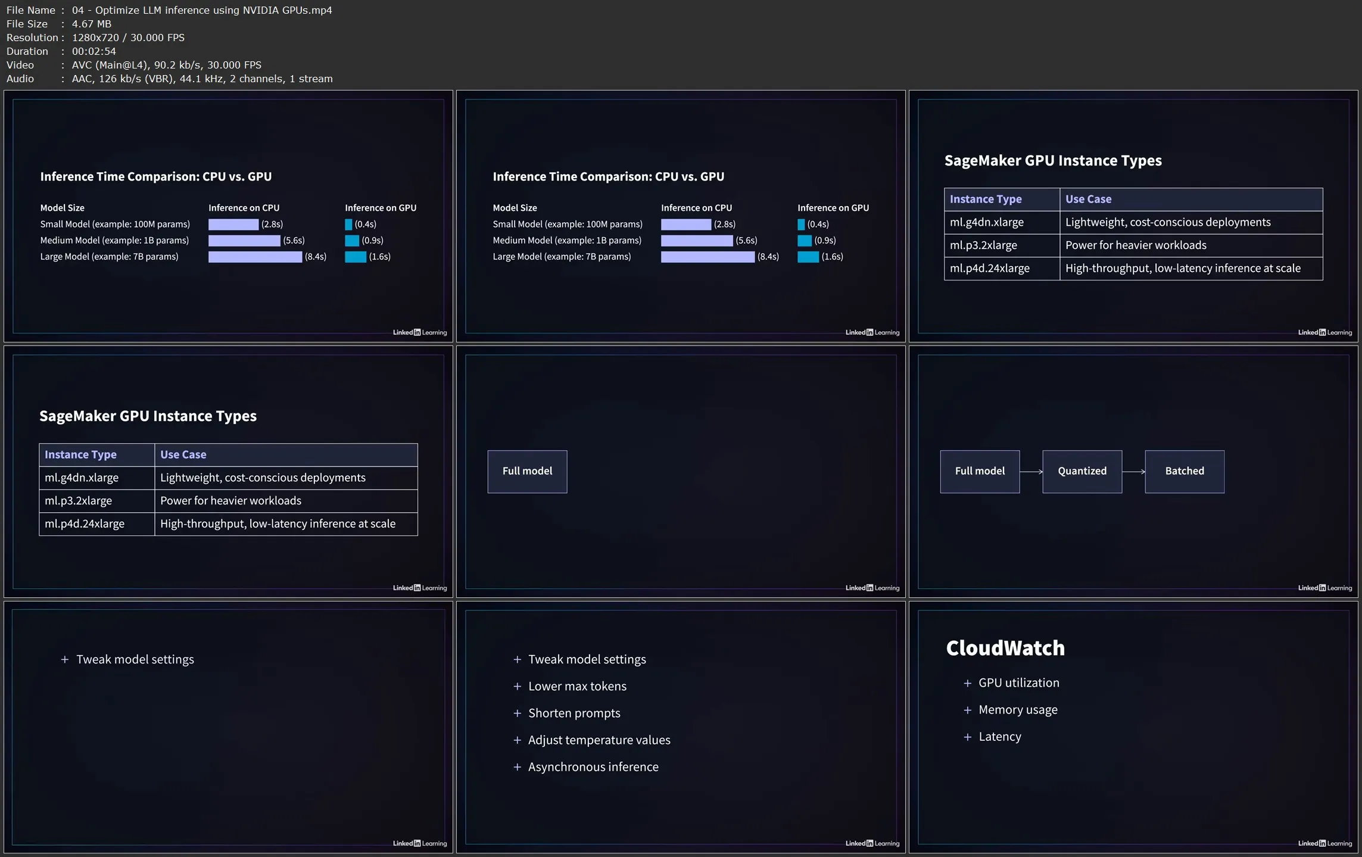Select the Quantized box in the flow diagram

pyautogui.click(x=1082, y=471)
